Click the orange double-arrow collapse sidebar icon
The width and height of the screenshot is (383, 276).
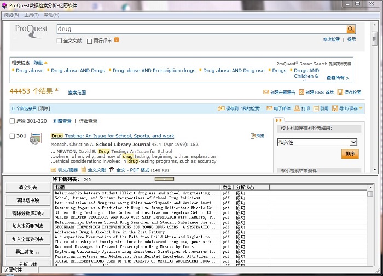coord(278,120)
